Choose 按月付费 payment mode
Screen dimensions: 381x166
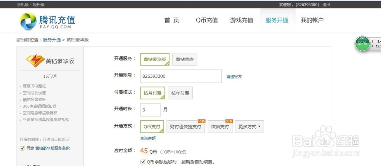153,93
